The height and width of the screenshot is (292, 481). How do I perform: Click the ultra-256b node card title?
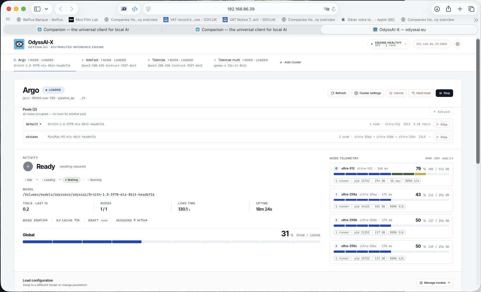[x=349, y=220]
